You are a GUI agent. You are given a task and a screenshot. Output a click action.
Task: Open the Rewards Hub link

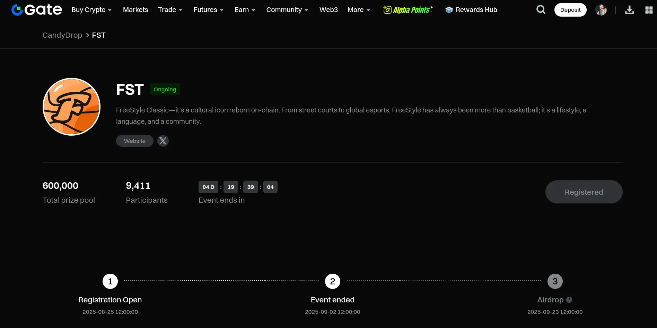[476, 10]
